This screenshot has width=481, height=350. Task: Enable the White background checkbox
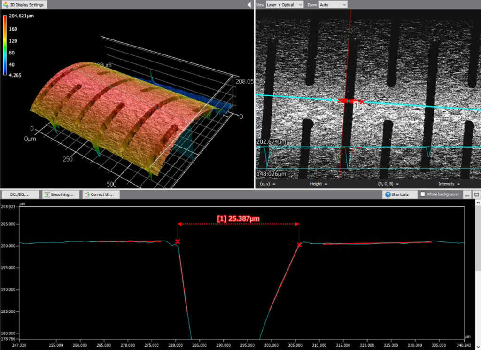pos(423,194)
